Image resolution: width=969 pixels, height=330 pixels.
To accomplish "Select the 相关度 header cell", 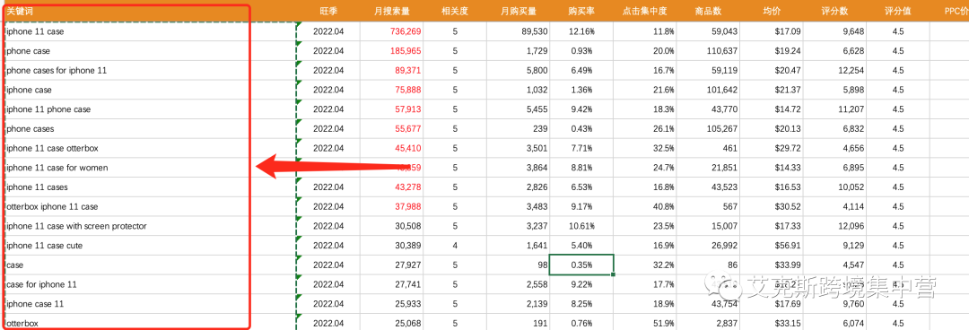I will click(x=455, y=11).
